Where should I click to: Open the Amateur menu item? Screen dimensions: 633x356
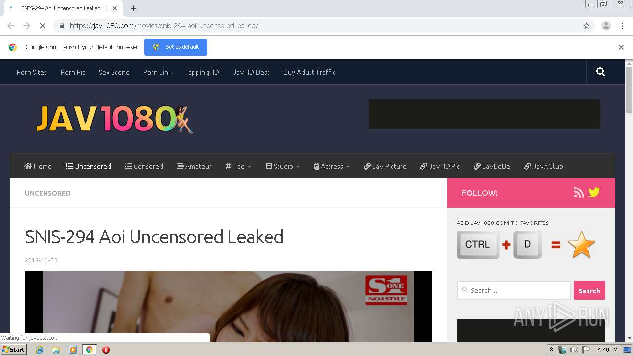(x=194, y=166)
